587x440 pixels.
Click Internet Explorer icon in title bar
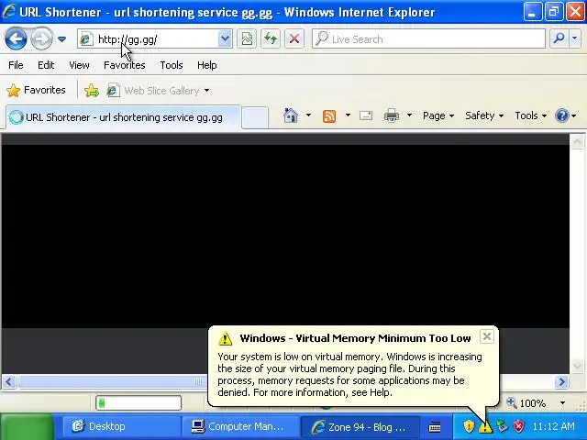point(9,12)
